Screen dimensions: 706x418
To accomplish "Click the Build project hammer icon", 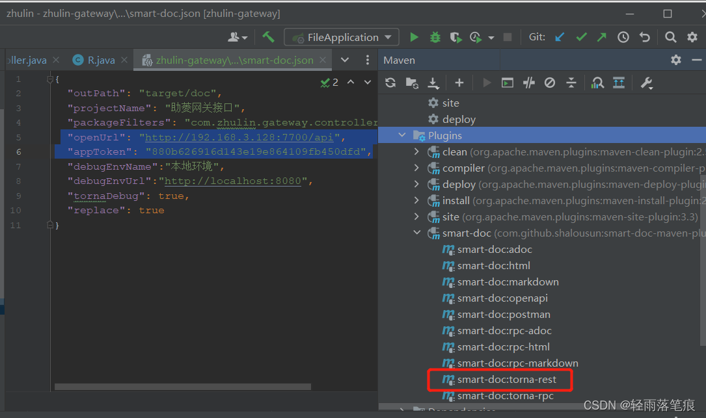I will tap(268, 37).
